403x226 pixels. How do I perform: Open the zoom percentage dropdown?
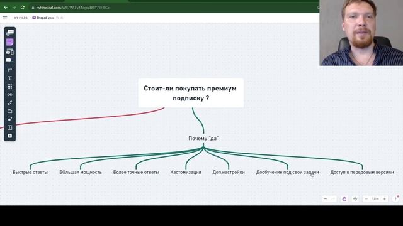(375, 199)
